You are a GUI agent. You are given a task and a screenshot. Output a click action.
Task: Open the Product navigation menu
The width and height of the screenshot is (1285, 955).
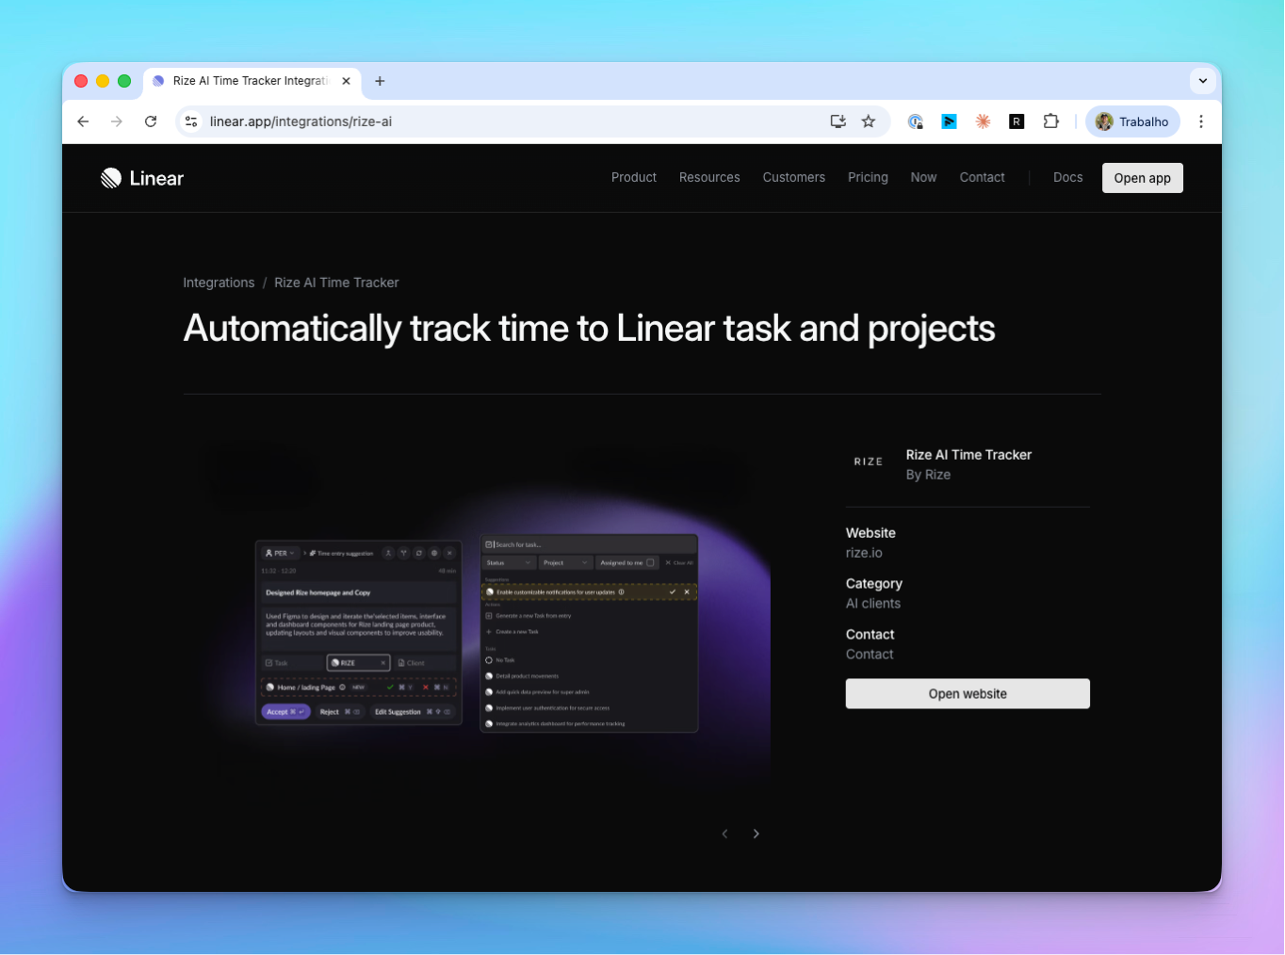[x=633, y=177]
